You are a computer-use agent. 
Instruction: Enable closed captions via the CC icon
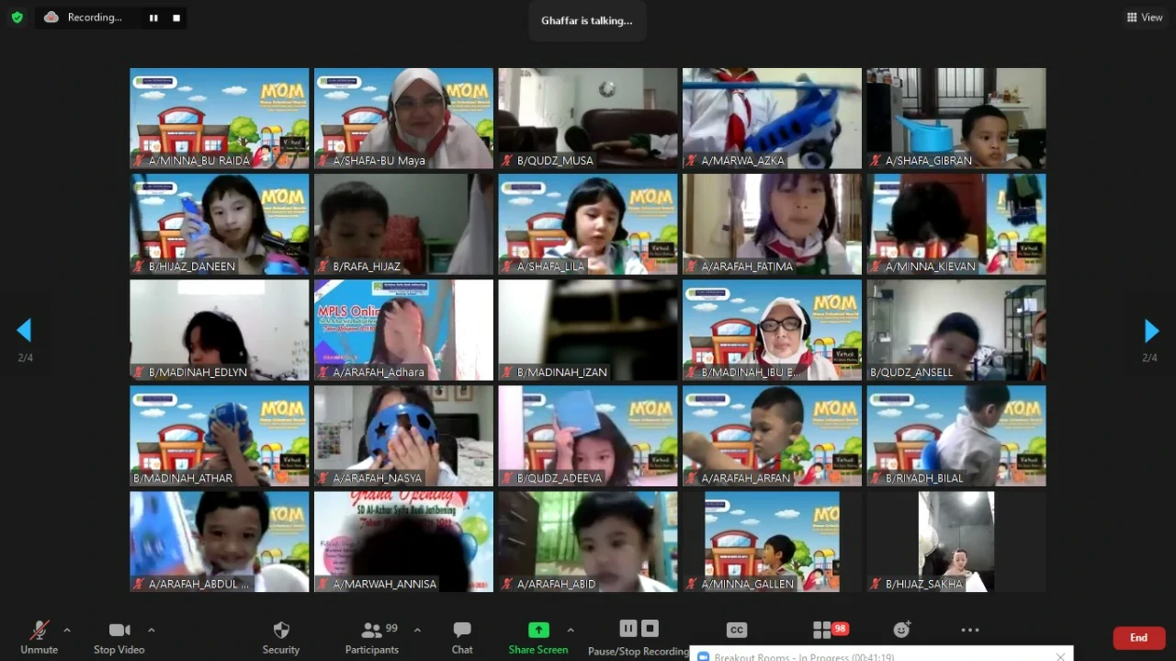736,630
